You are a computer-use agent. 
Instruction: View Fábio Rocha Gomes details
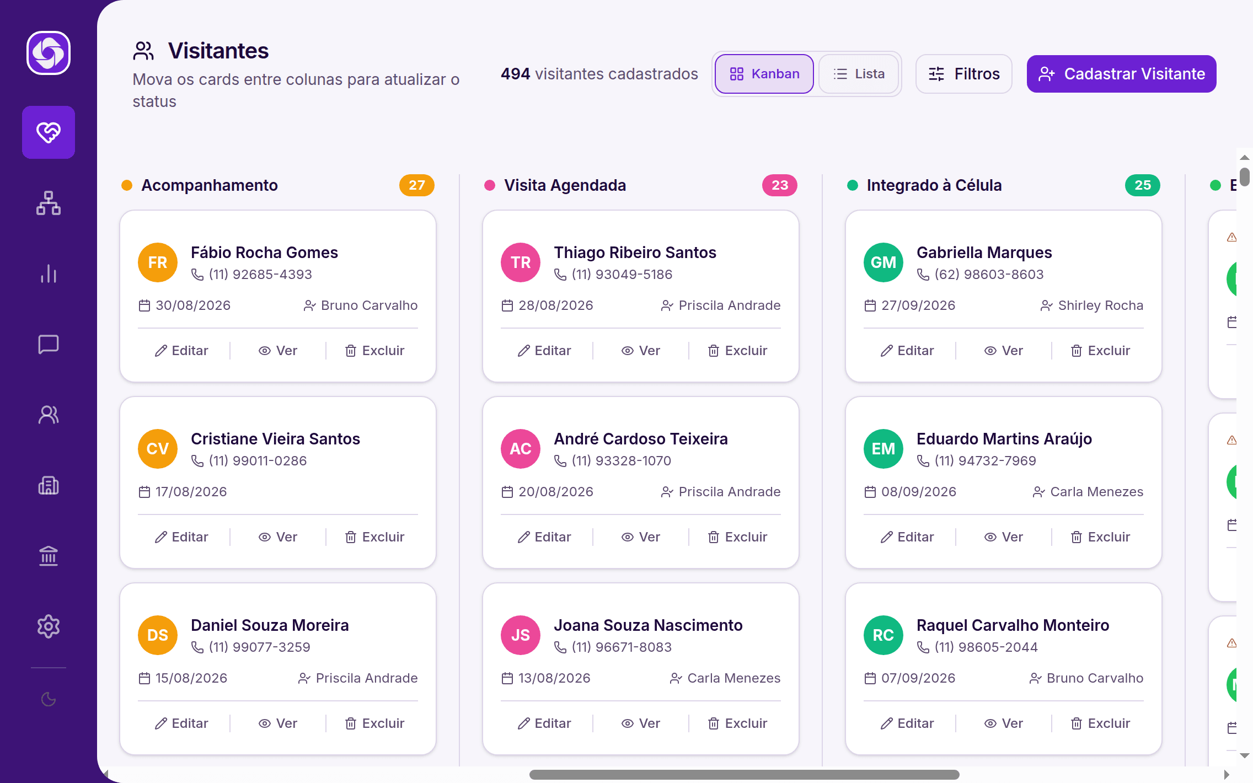click(x=278, y=351)
